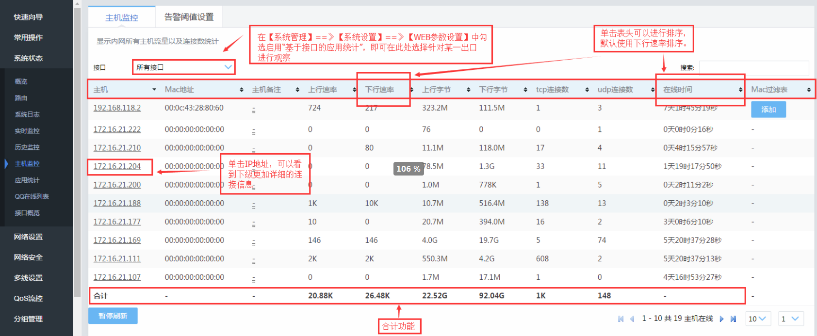This screenshot has width=817, height=336.
Task: Click 添加 button for Mac filter list
Action: click(x=768, y=110)
